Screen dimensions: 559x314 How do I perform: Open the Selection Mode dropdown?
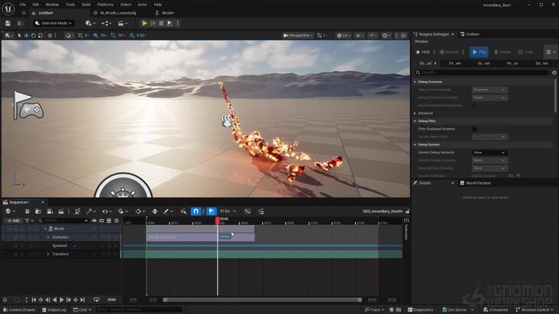pos(53,23)
